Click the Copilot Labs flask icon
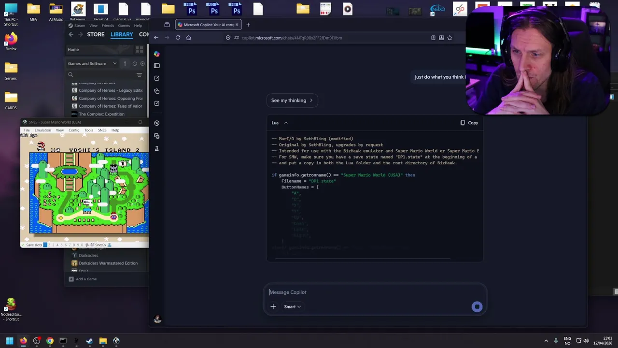Image resolution: width=618 pixels, height=348 pixels. tap(156, 149)
